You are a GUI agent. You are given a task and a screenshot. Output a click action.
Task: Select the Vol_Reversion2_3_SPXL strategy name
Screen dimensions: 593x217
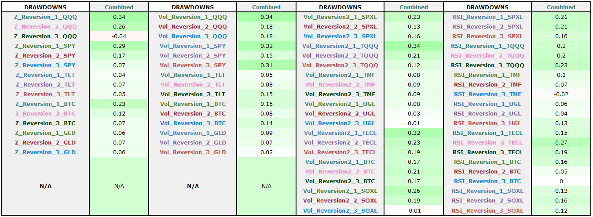[340, 36]
